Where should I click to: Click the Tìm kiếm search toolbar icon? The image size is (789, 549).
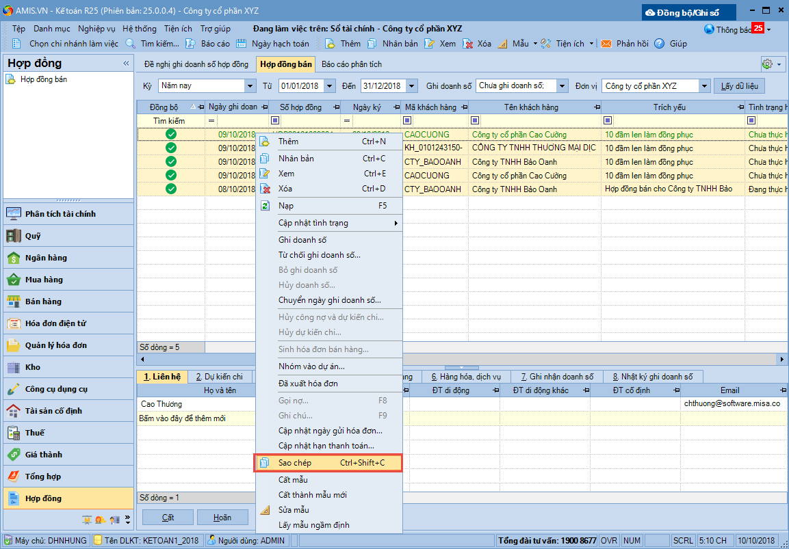tap(131, 43)
